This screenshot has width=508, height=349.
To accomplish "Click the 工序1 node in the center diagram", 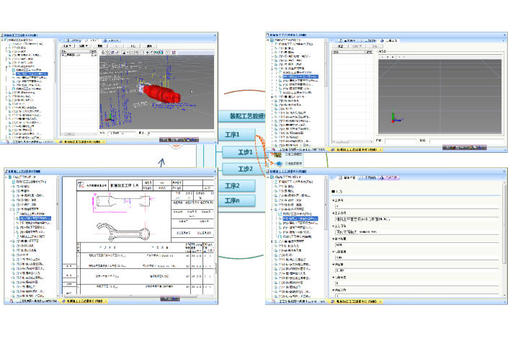I will point(236,135).
